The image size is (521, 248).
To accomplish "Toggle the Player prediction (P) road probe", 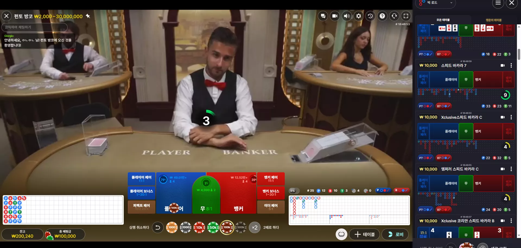I will point(383,190).
